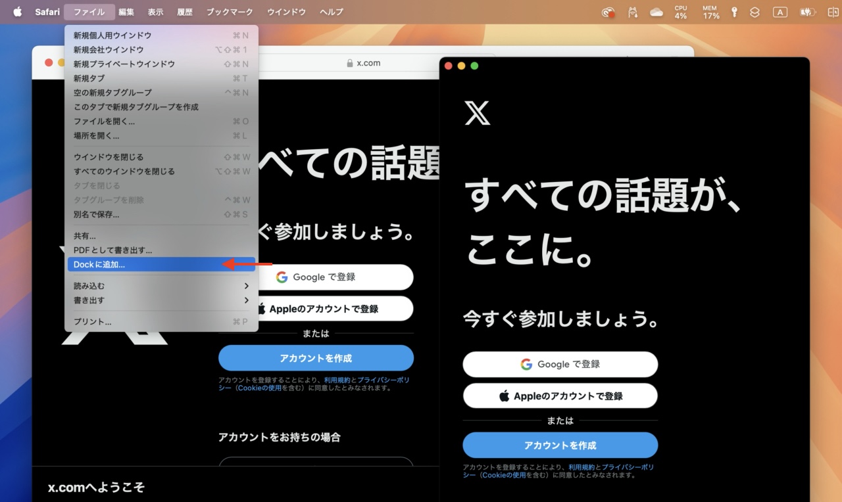
Task: Choose 新規会社ウインドウ from the menu
Action: [161, 50]
